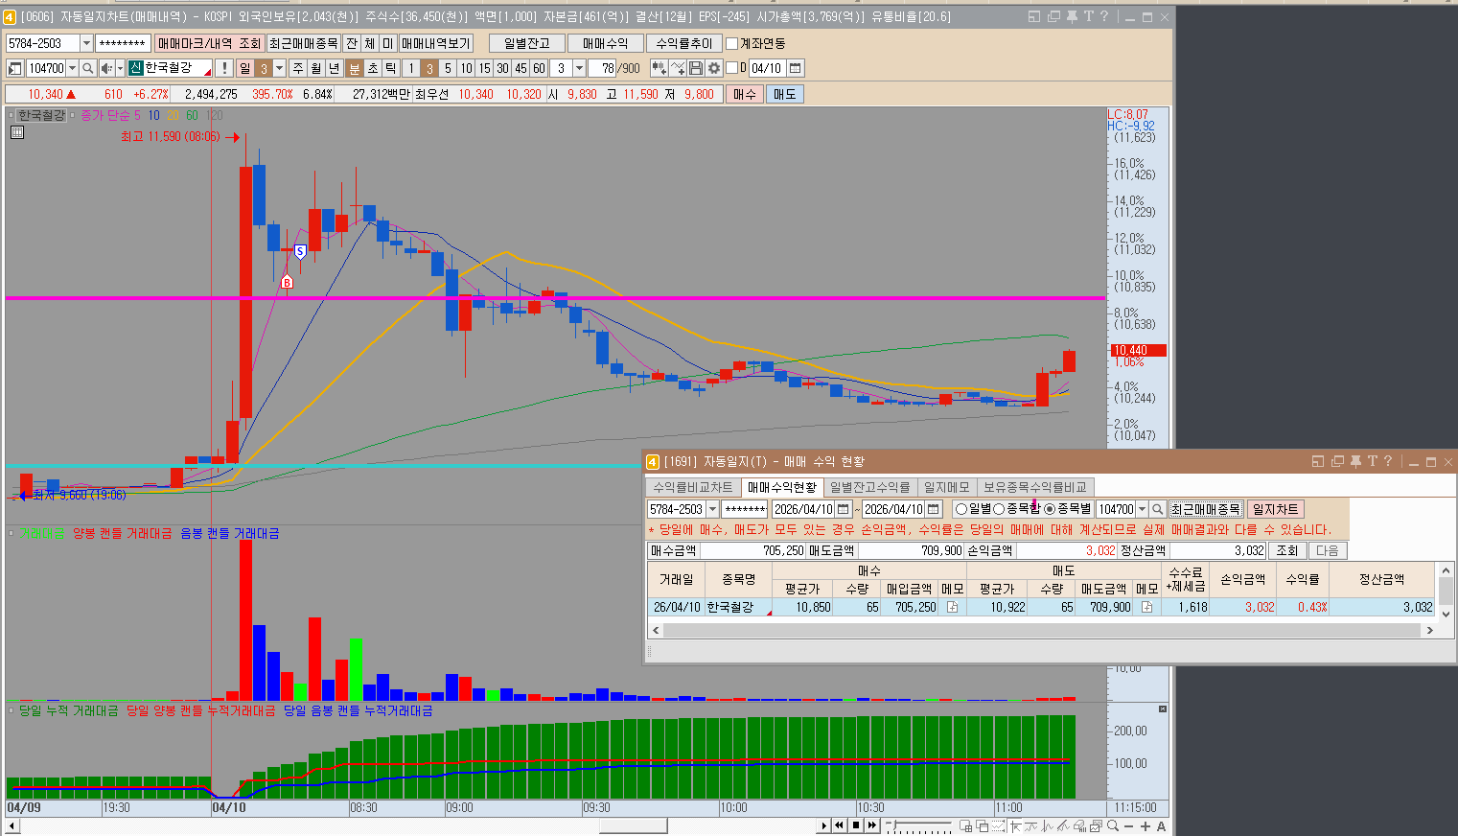The height and width of the screenshot is (836, 1458).
Task: Open the start date calendar in profit window
Action: point(843,509)
